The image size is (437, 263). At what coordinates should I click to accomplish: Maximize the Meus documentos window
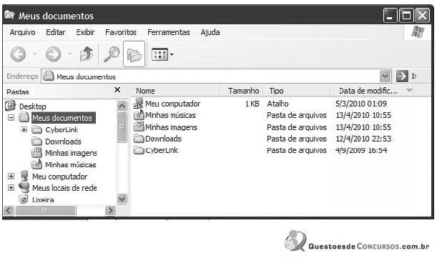click(406, 15)
